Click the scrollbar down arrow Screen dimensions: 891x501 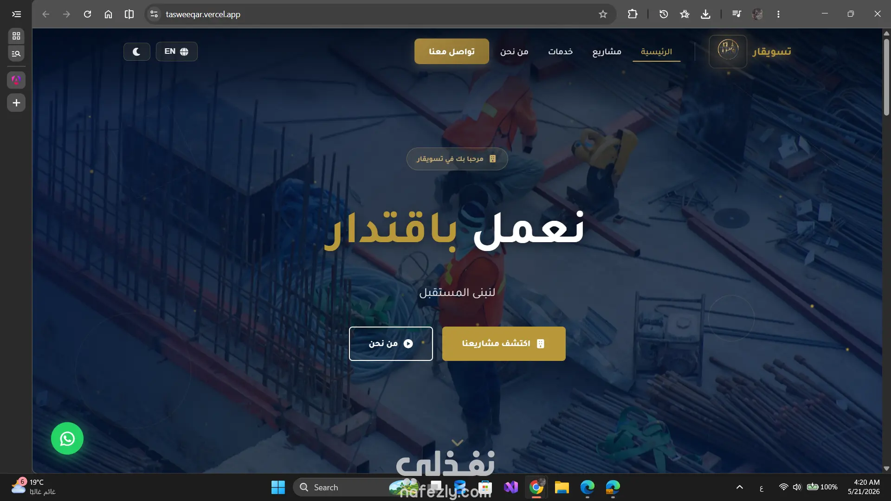tap(886, 469)
